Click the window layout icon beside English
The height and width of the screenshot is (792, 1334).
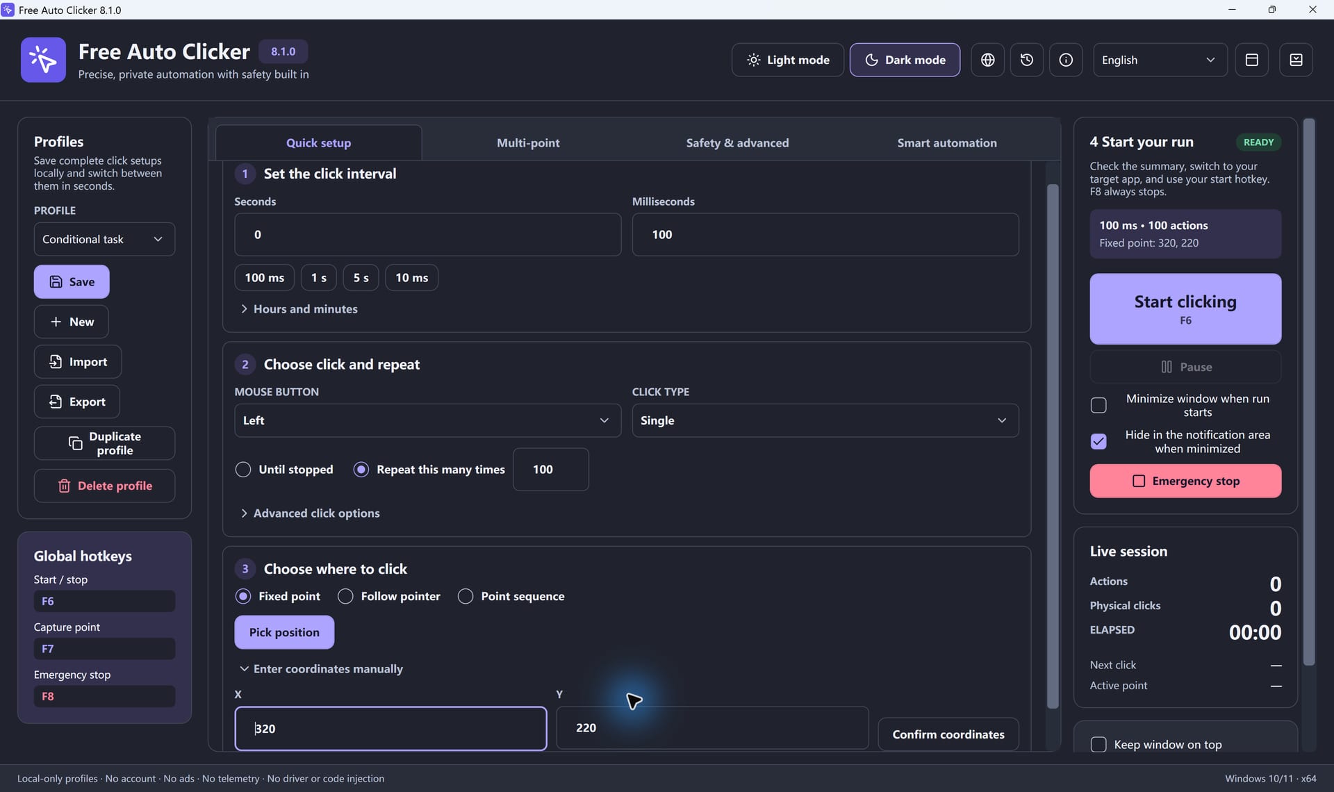1251,60
